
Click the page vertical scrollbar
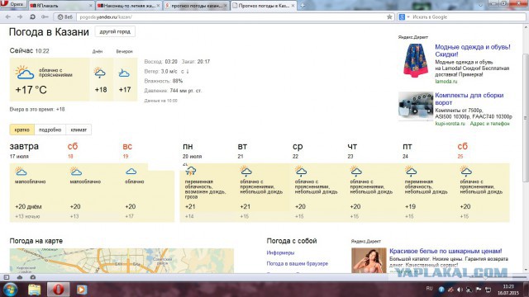pyautogui.click(x=526, y=118)
